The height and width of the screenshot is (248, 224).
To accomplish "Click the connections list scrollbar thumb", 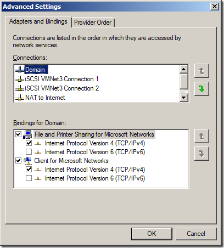I will point(183,81).
